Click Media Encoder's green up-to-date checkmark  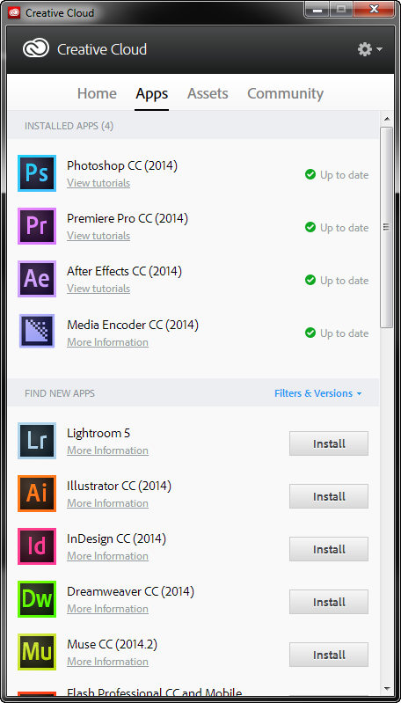coord(310,333)
